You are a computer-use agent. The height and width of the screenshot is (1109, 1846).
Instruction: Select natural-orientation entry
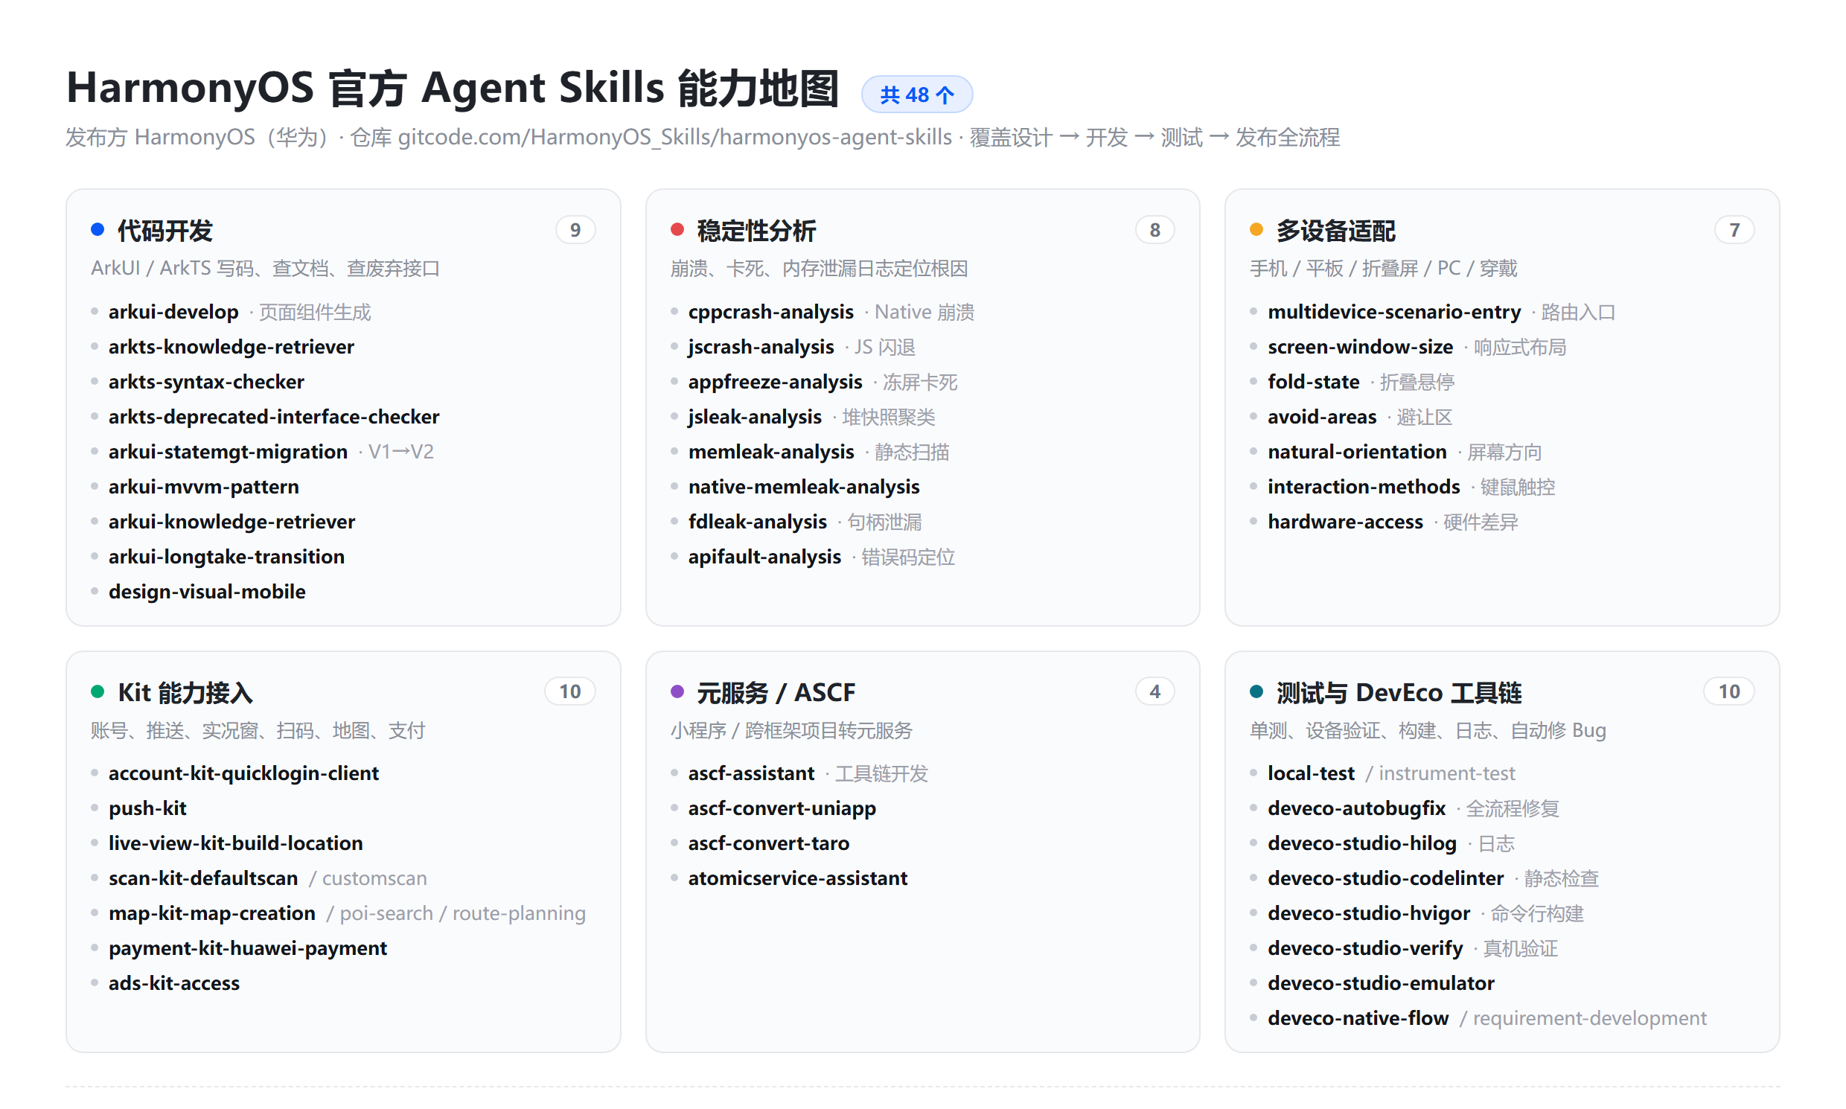(1357, 452)
